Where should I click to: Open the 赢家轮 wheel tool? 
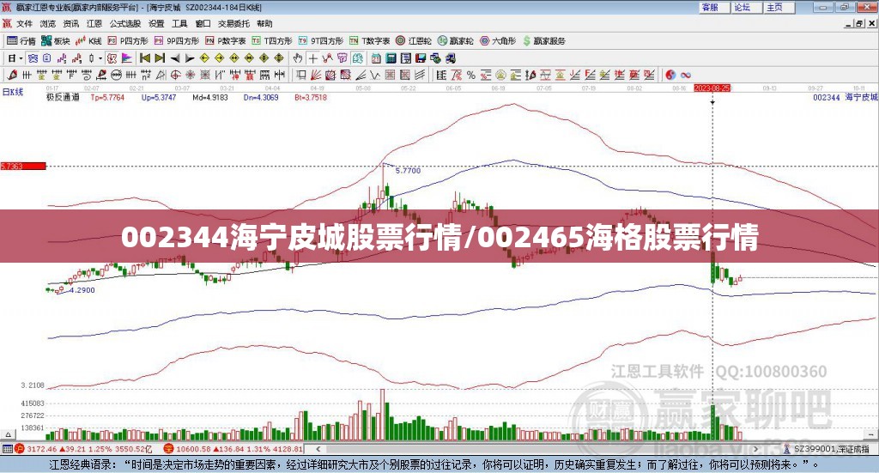tap(456, 41)
